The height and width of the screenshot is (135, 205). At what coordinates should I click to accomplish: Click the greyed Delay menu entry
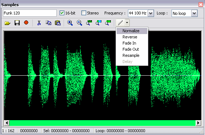point(132,62)
